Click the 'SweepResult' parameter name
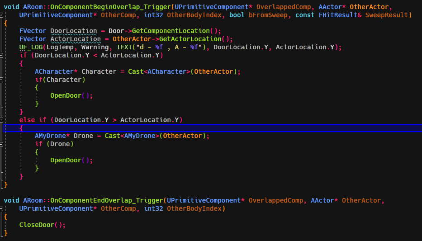The image size is (422, 241). [x=386, y=15]
